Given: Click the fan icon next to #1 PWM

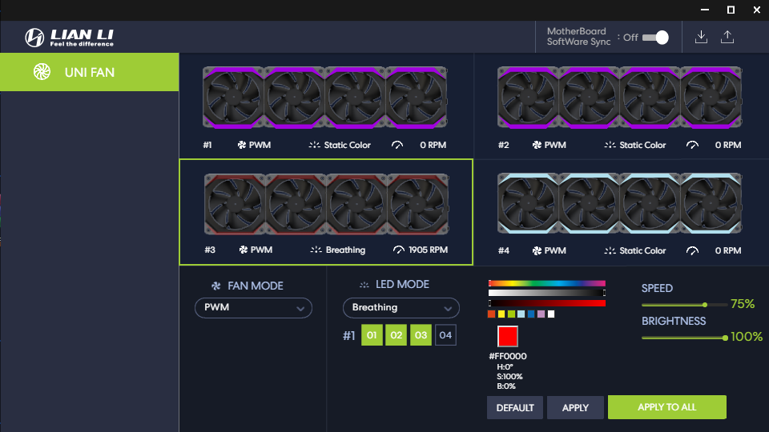Looking at the screenshot, I should click(242, 145).
